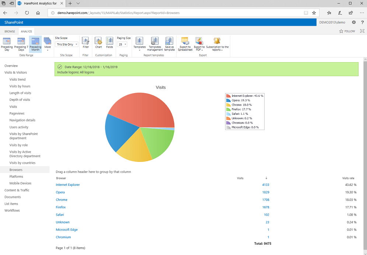Toggle reading view in address bar
This screenshot has height=255, width=367.
(306, 13)
